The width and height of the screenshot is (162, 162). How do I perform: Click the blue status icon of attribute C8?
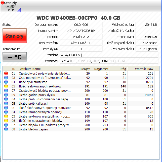(6, 129)
